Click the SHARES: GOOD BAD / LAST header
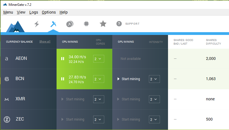 coord(183,42)
